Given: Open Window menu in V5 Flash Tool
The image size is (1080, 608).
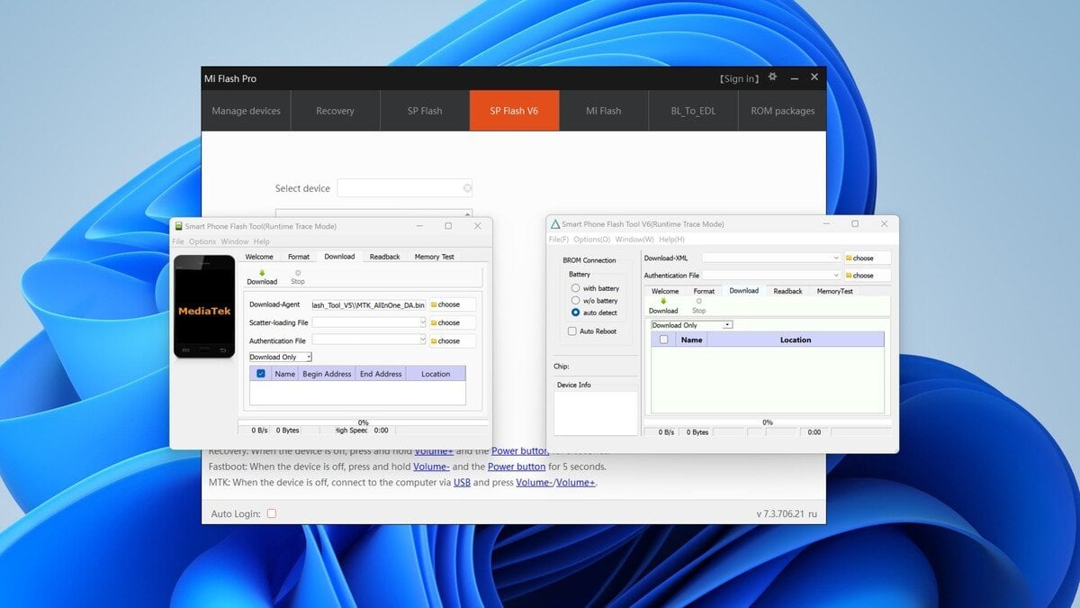Looking at the screenshot, I should [235, 241].
